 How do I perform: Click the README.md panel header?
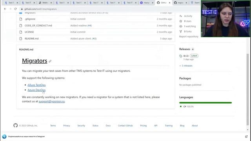pos(26,50)
